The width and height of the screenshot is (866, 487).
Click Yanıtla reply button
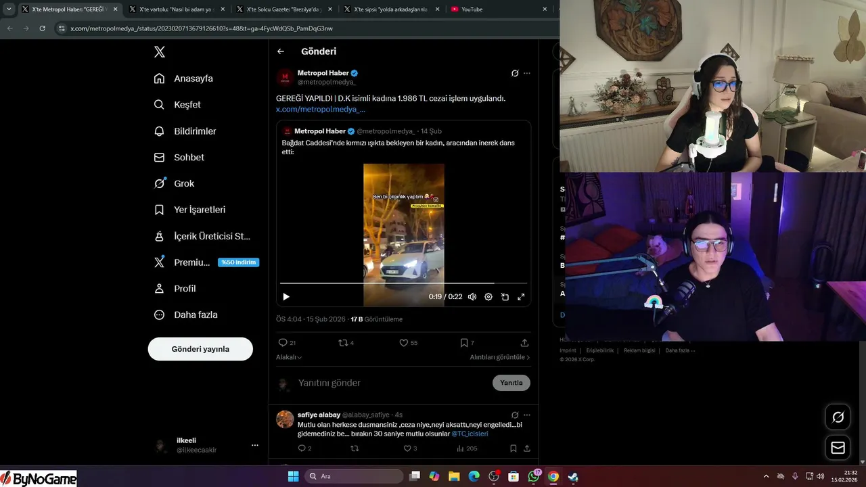511,383
